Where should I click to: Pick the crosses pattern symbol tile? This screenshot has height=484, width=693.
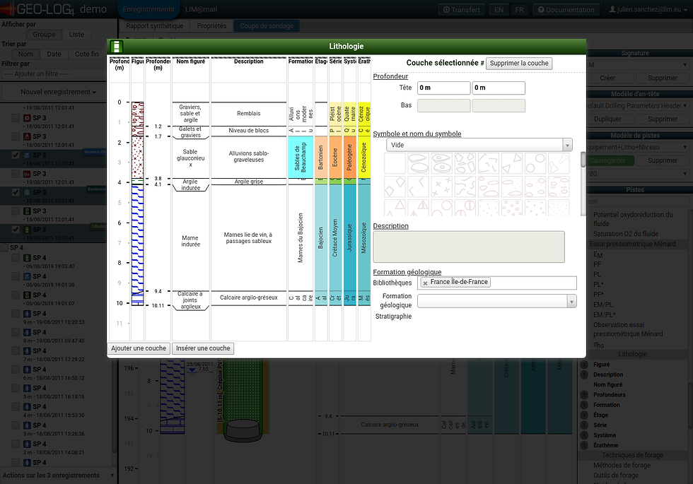coord(441,187)
